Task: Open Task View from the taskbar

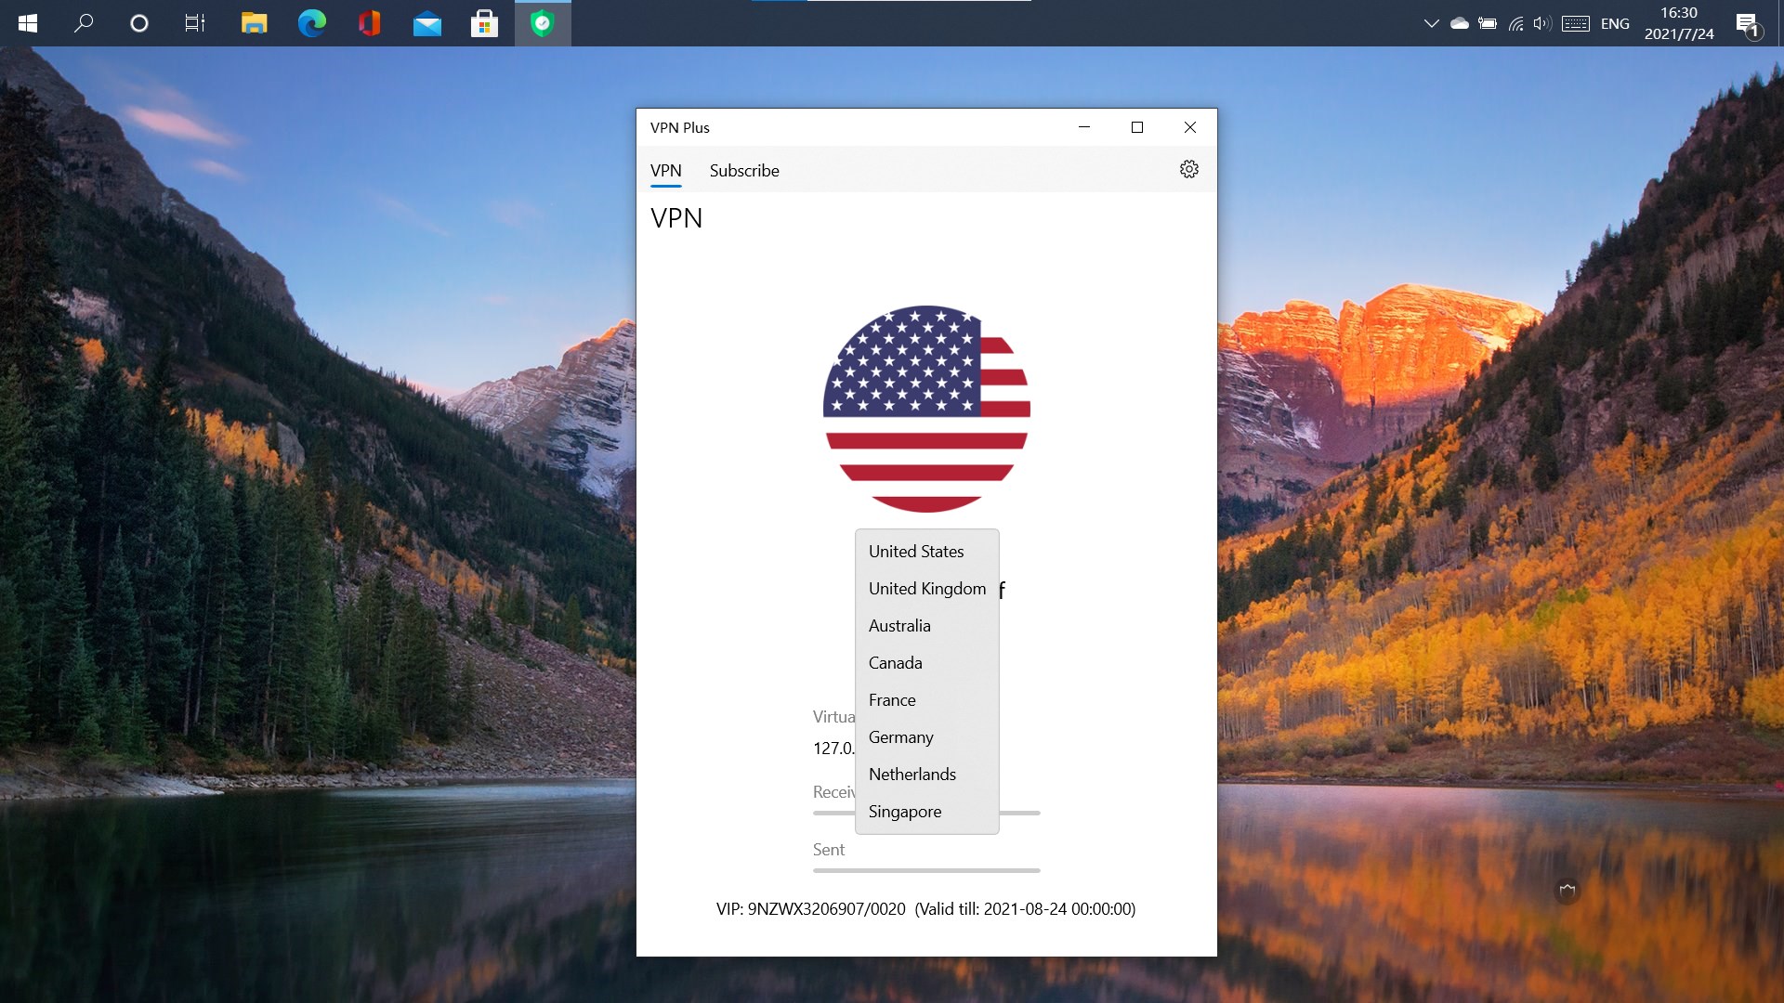Action: click(194, 23)
